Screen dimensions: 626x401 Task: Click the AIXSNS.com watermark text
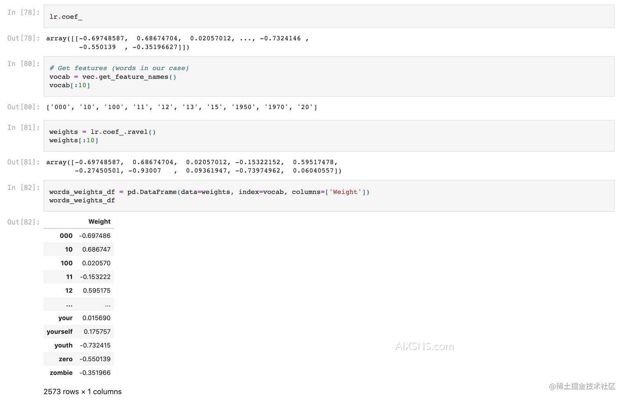coord(424,346)
